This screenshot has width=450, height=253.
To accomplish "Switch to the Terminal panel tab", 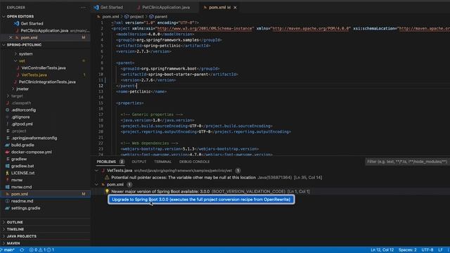I will [162, 162].
